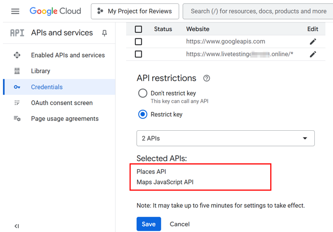Open the Library page
Screen dimensions: 333x232
coord(41,71)
